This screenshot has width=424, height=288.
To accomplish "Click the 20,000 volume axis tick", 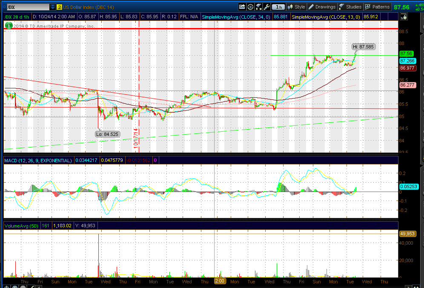I will 406,260.
